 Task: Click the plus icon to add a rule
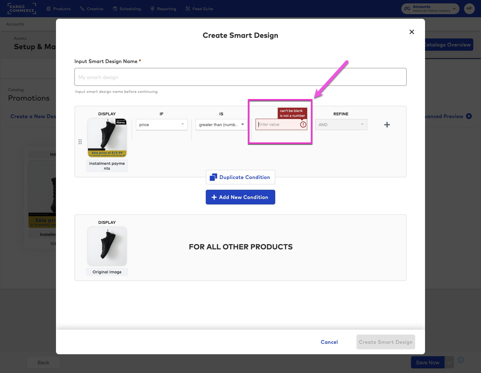(387, 125)
